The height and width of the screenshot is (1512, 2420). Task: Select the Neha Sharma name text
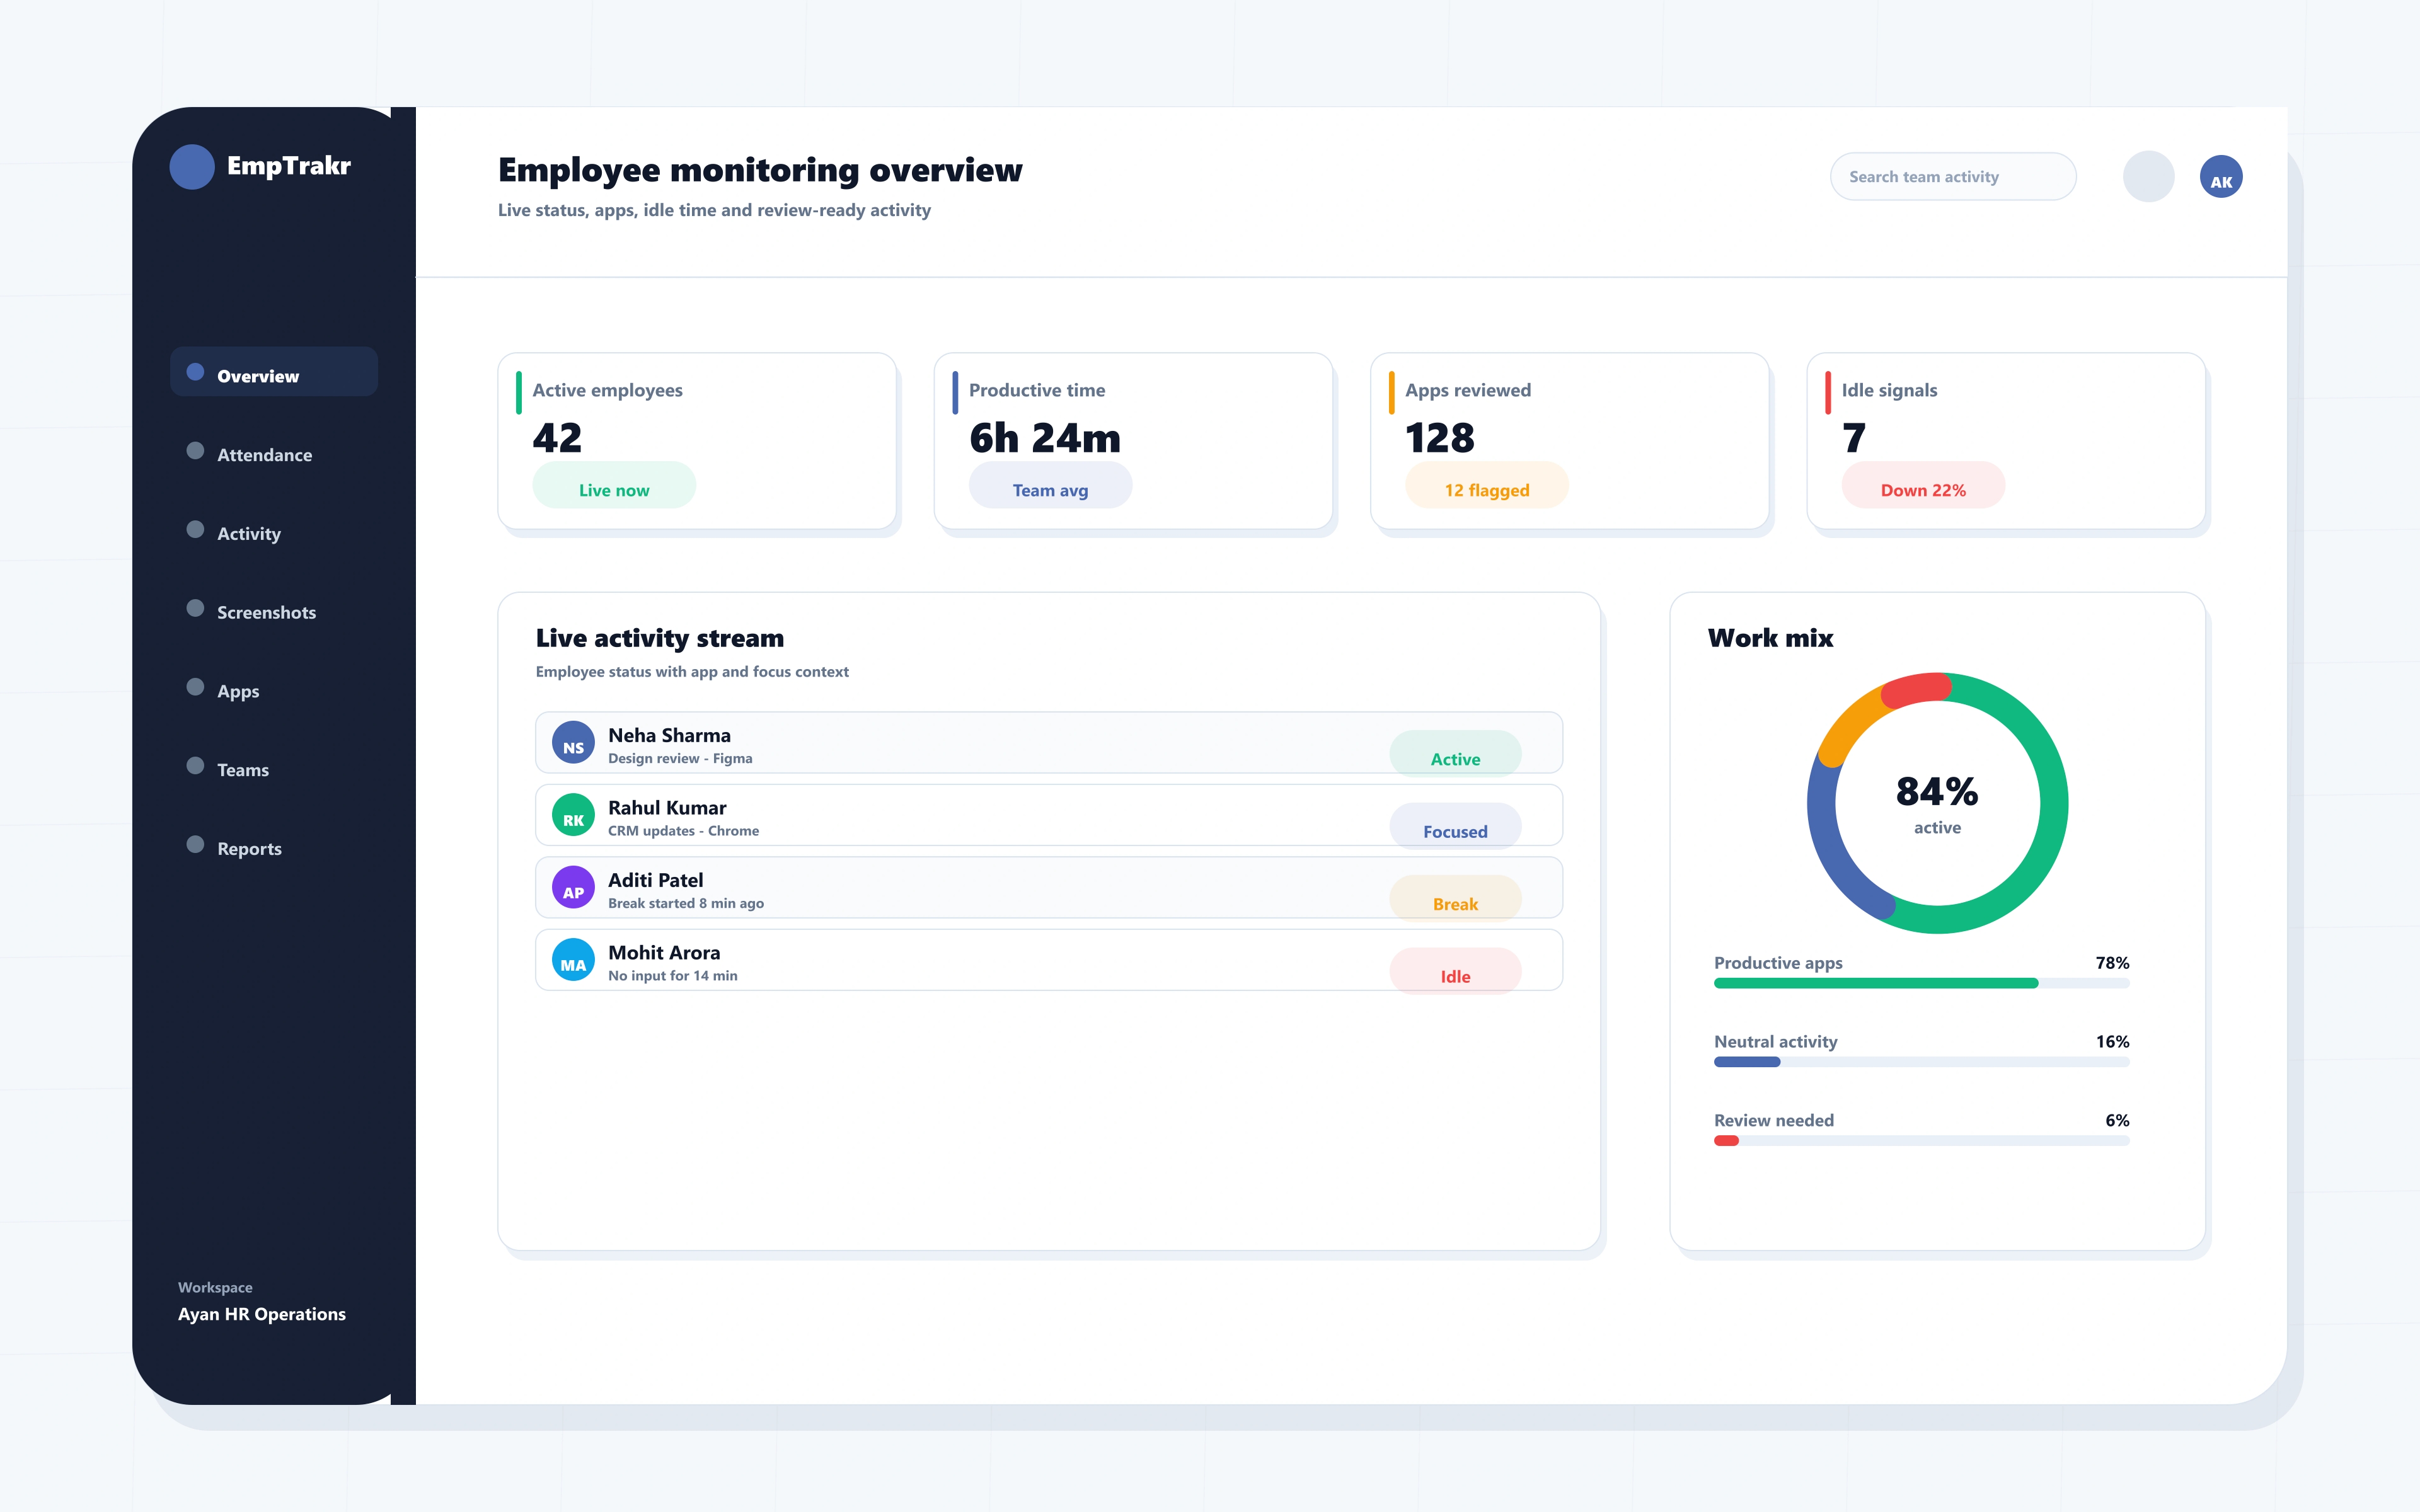[669, 735]
